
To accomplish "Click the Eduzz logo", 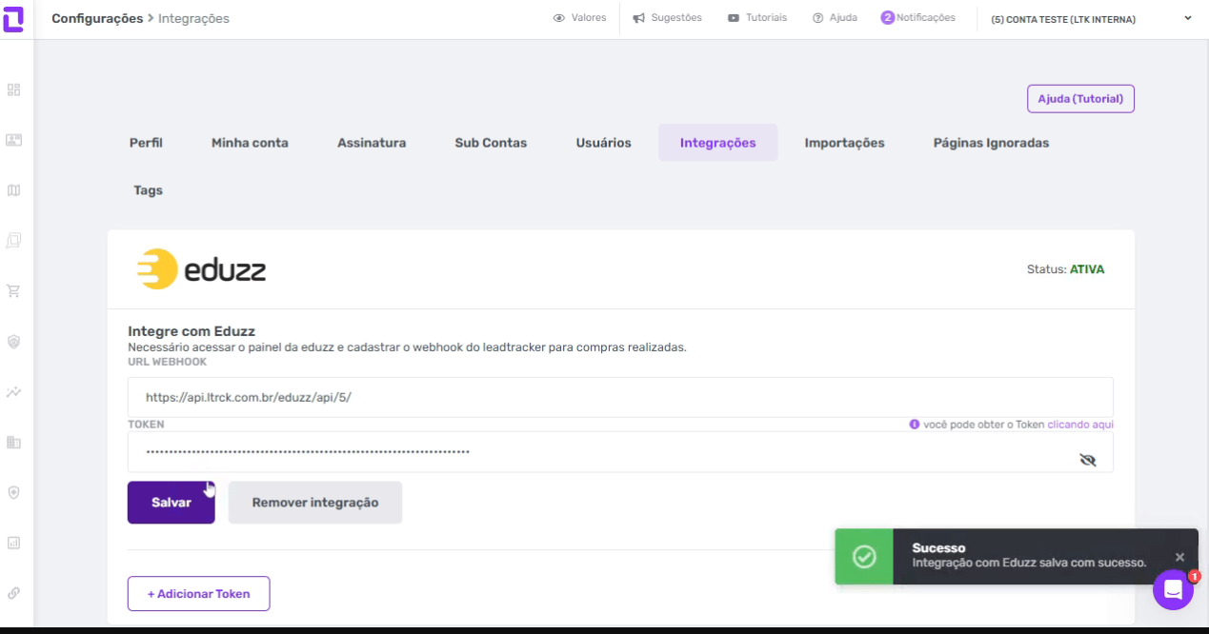I will pos(202,269).
